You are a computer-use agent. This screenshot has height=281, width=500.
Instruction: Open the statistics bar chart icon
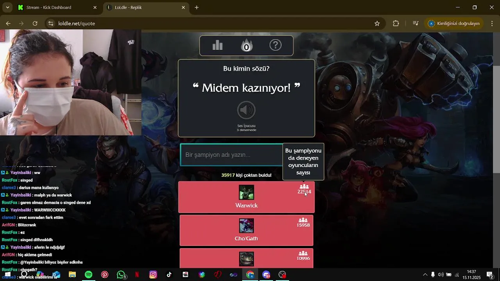point(218,46)
